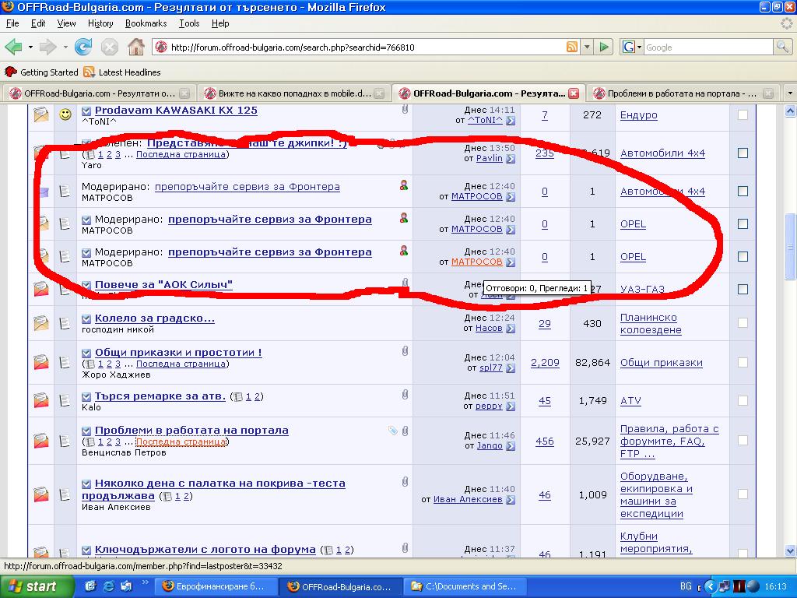
Task: Click the go-to-last-post icon beside Janqo
Action: tap(511, 446)
